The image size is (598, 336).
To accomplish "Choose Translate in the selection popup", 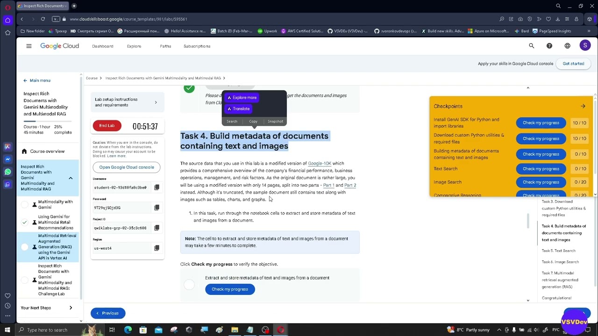I will point(238,109).
